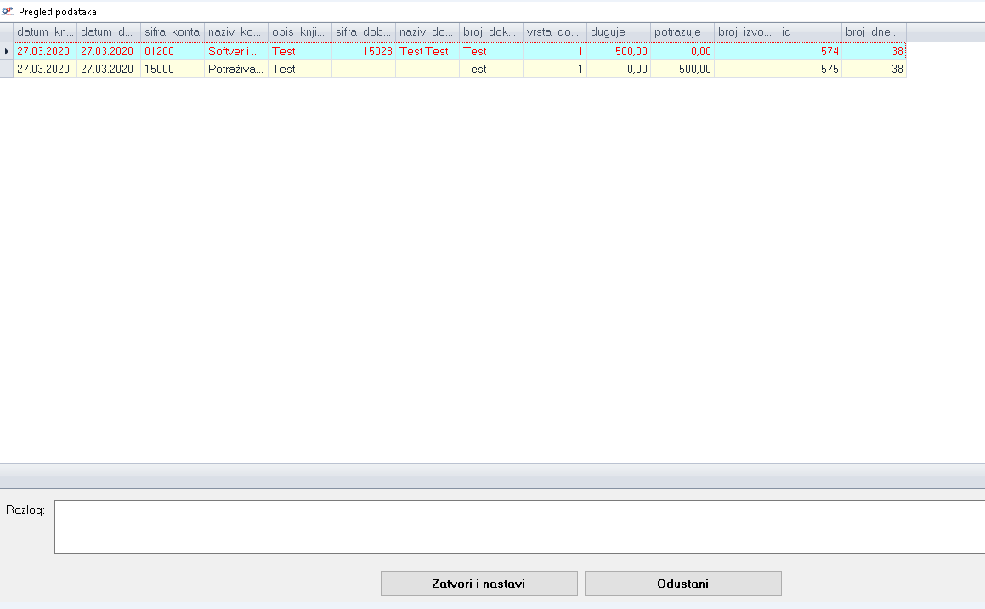
Task: Select the row with id 575
Action: point(809,70)
